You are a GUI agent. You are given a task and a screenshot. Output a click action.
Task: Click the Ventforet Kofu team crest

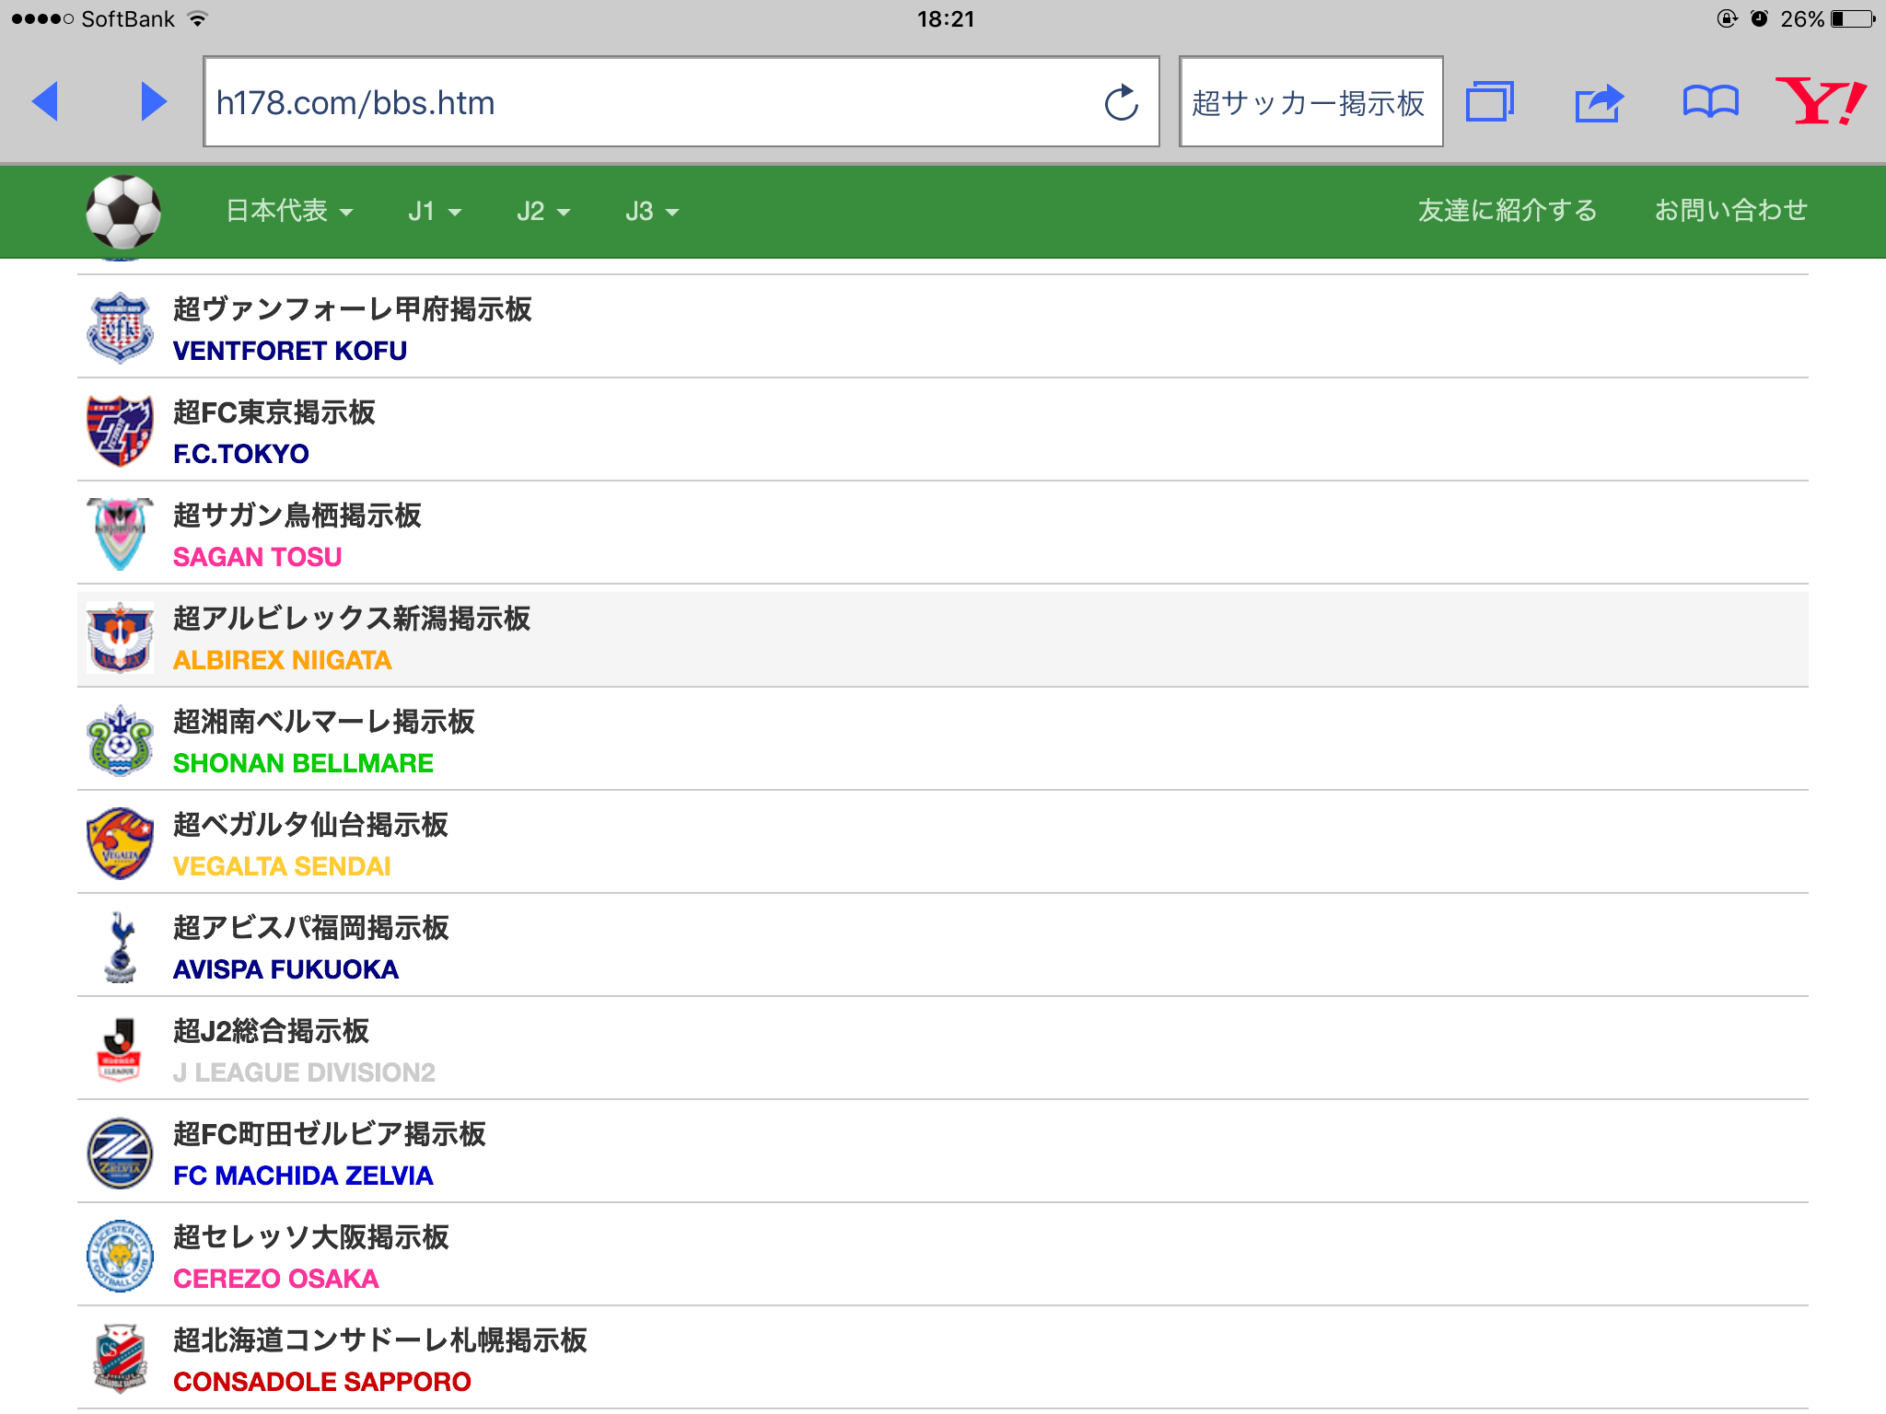click(120, 328)
